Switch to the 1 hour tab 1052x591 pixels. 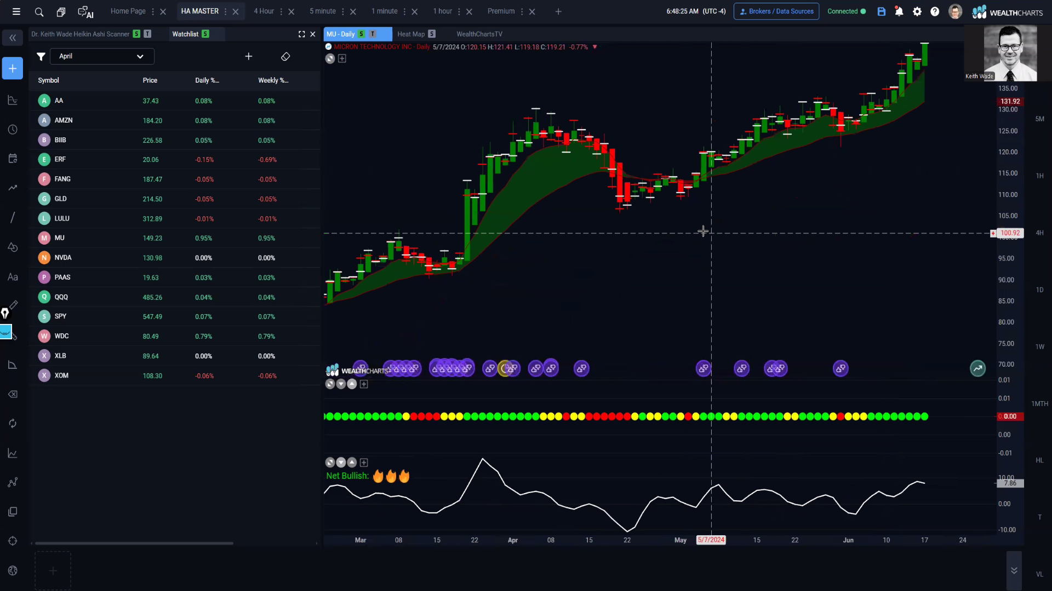443,11
